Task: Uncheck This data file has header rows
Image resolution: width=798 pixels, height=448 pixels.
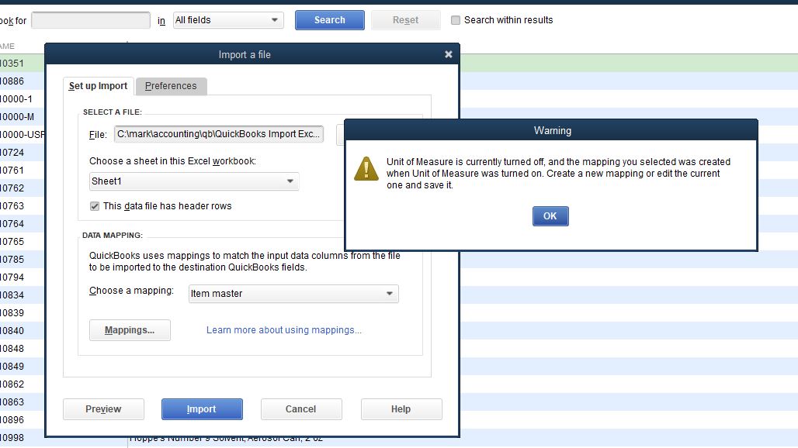Action: pyautogui.click(x=94, y=206)
